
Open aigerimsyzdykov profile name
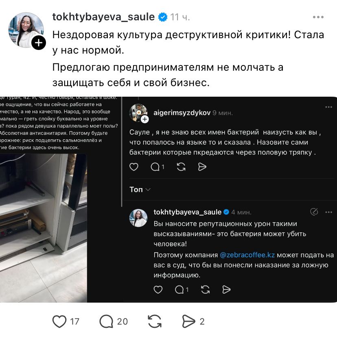click(182, 113)
